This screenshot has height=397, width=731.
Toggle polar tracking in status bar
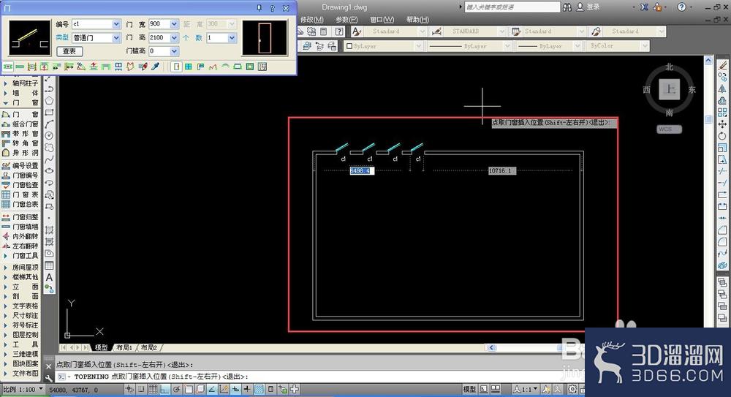pos(177,389)
